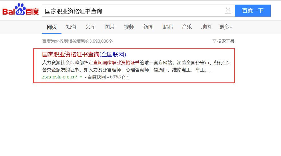Click the 百度一下 search button

pos(253,11)
